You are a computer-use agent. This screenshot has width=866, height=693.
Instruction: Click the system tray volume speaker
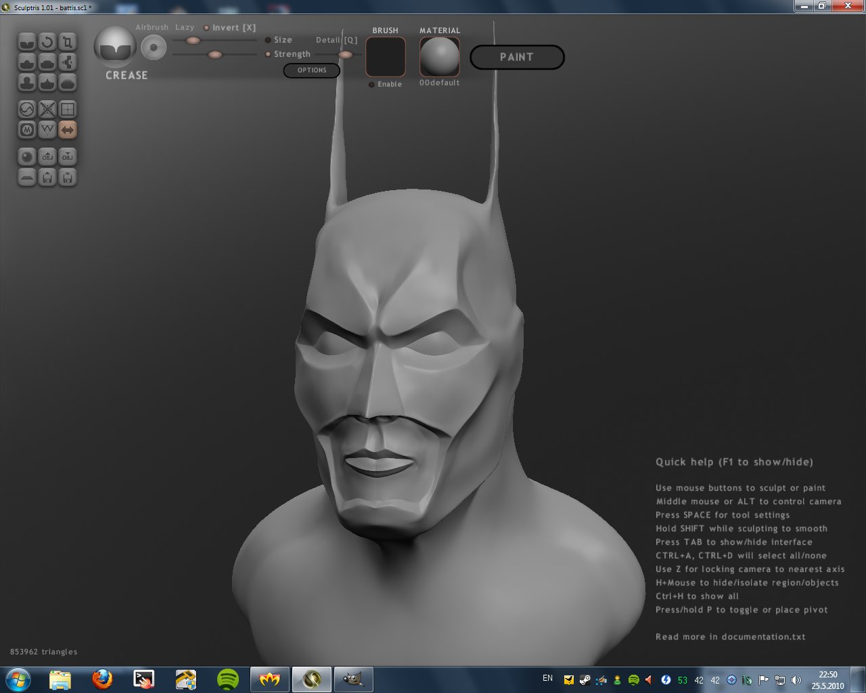click(796, 679)
